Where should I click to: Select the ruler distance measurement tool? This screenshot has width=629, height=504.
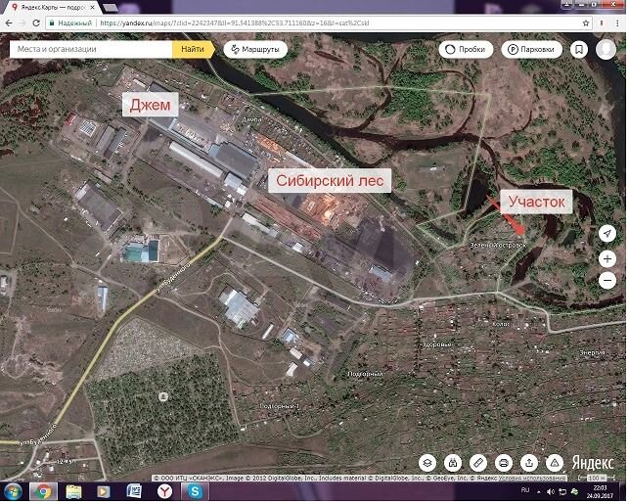pos(478,462)
